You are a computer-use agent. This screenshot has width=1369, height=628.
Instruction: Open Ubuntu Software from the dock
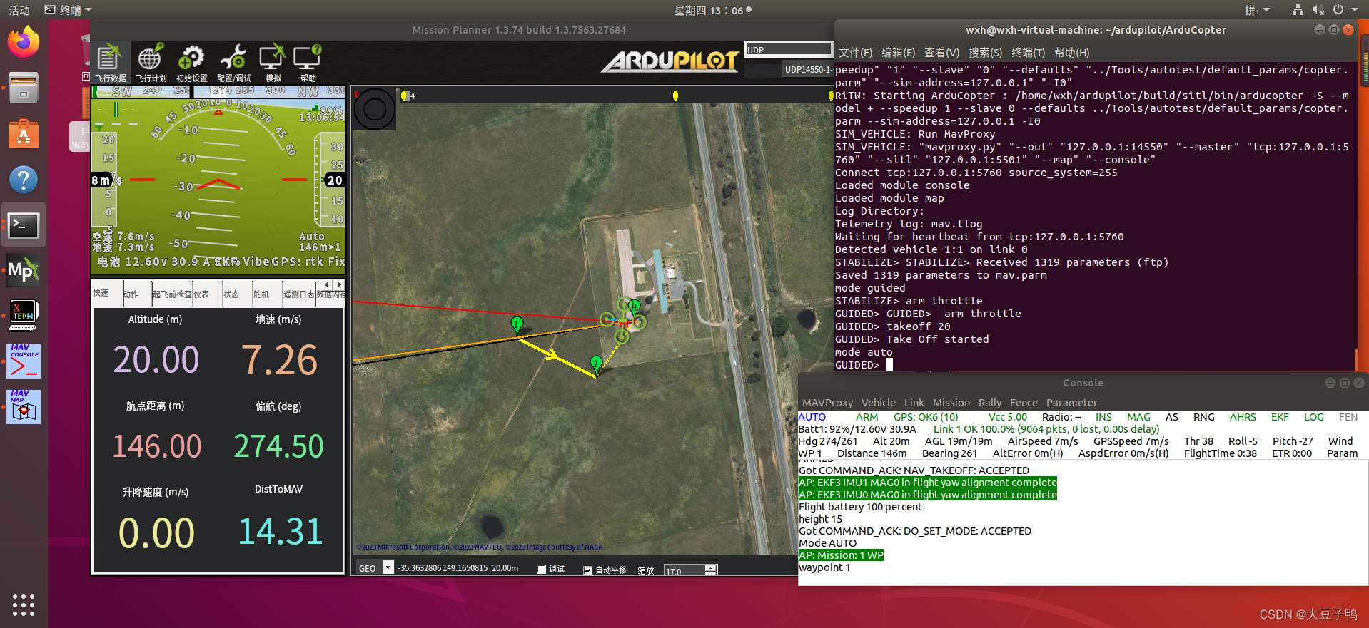pyautogui.click(x=24, y=133)
